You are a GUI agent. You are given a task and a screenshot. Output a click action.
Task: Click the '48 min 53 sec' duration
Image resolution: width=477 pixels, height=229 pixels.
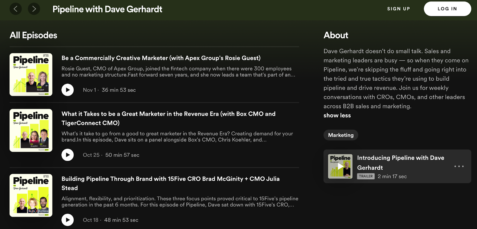[121, 220]
